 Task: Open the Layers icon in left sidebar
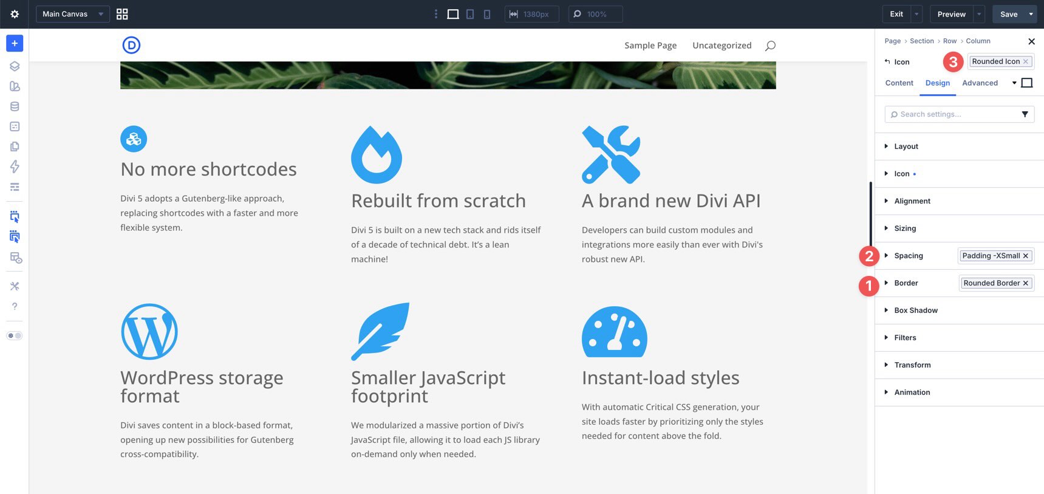pyautogui.click(x=15, y=66)
